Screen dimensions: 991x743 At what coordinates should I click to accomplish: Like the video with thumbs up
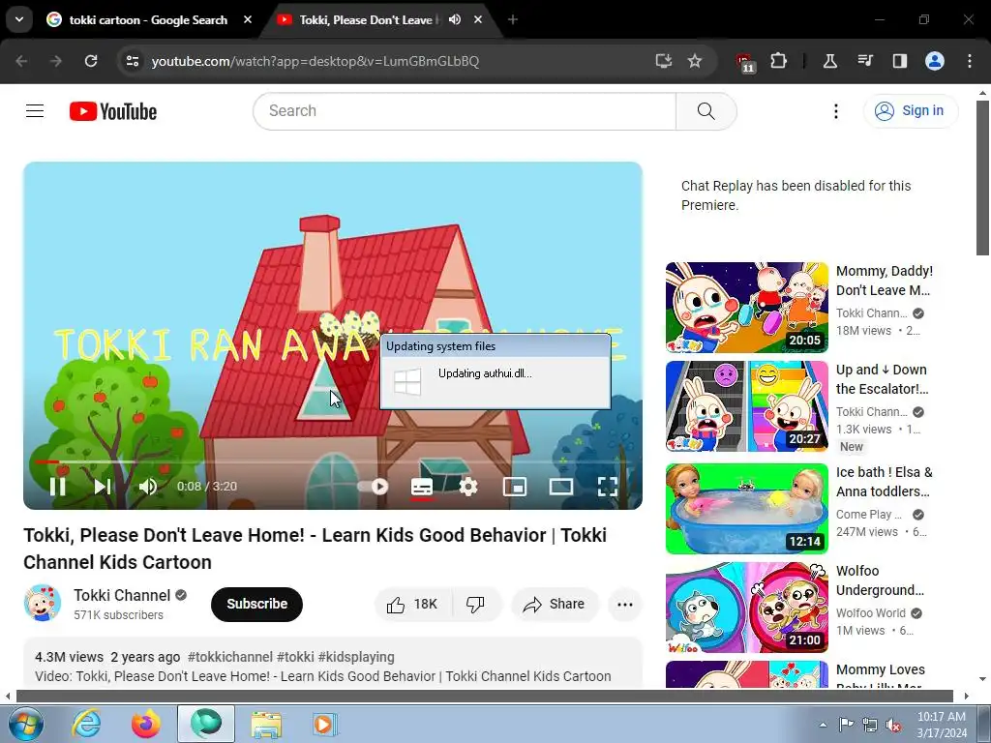pyautogui.click(x=412, y=604)
